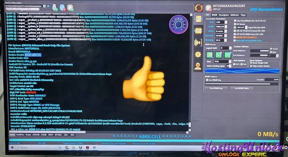
Task: Click the Test RPMB Key button
Action: point(216,88)
